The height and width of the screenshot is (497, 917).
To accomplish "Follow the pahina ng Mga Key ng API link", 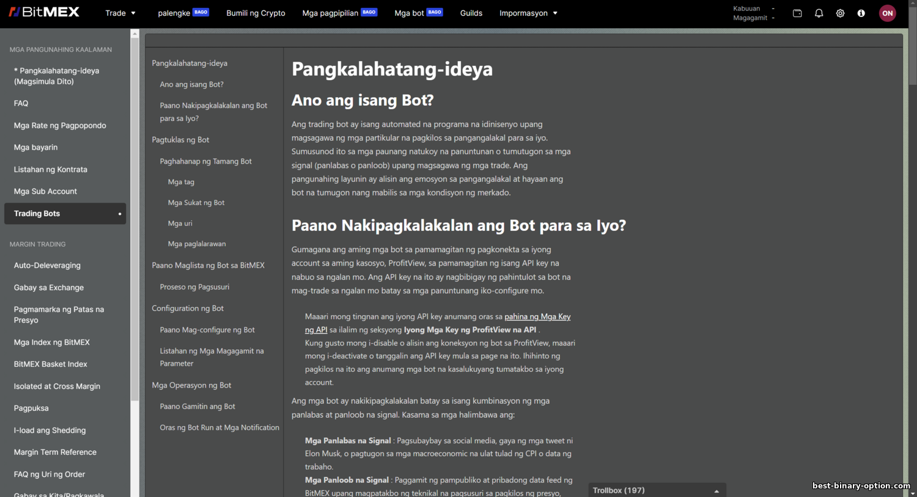I will tap(438, 323).
